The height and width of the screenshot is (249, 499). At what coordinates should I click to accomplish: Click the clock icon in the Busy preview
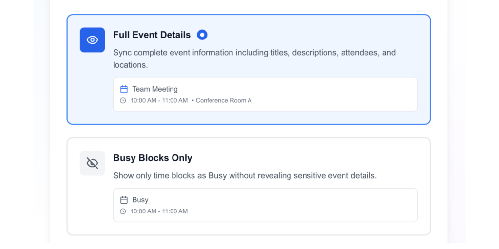[123, 211]
